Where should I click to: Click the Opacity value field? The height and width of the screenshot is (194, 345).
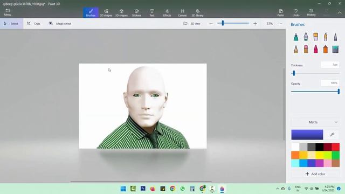[x=330, y=83]
